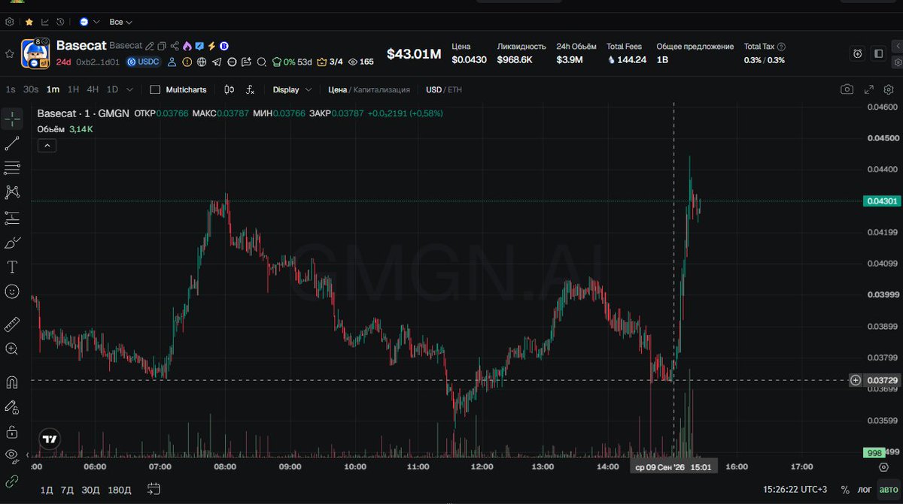
Task: Toggle magnet mode on chart
Action: pos(12,382)
